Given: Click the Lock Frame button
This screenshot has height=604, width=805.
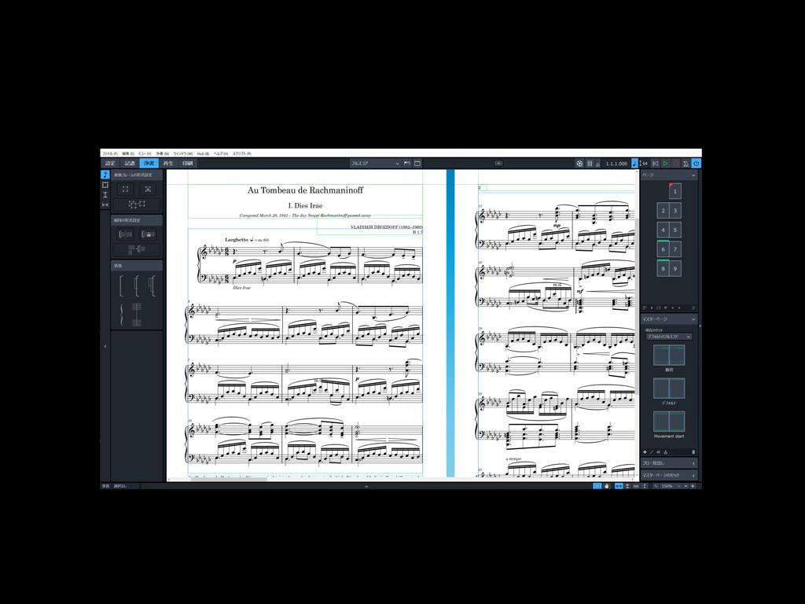Looking at the screenshot, I should click(x=148, y=190).
